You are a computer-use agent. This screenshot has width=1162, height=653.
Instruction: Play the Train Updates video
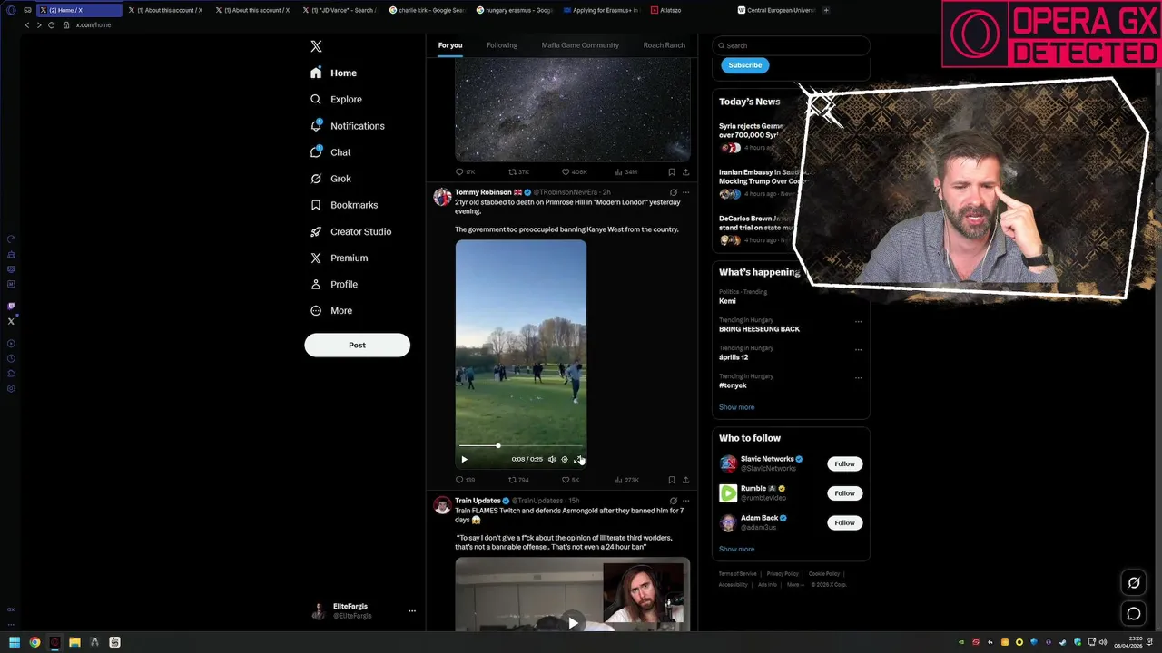pyautogui.click(x=573, y=622)
